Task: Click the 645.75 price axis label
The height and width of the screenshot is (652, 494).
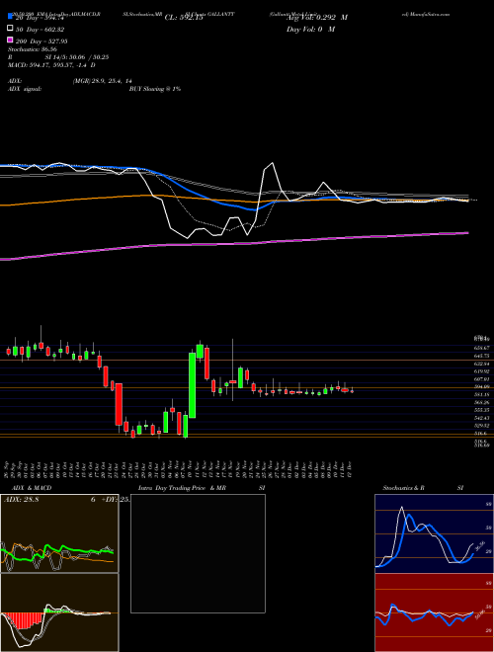Action: coord(482,356)
